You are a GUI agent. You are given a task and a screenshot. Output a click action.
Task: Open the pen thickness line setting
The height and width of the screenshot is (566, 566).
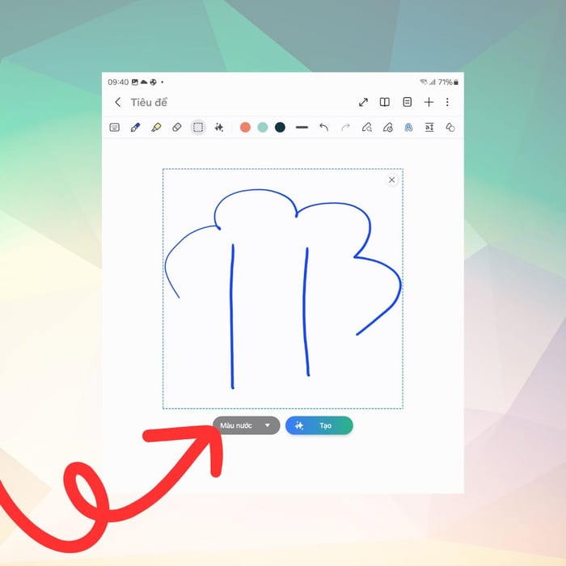tap(302, 127)
